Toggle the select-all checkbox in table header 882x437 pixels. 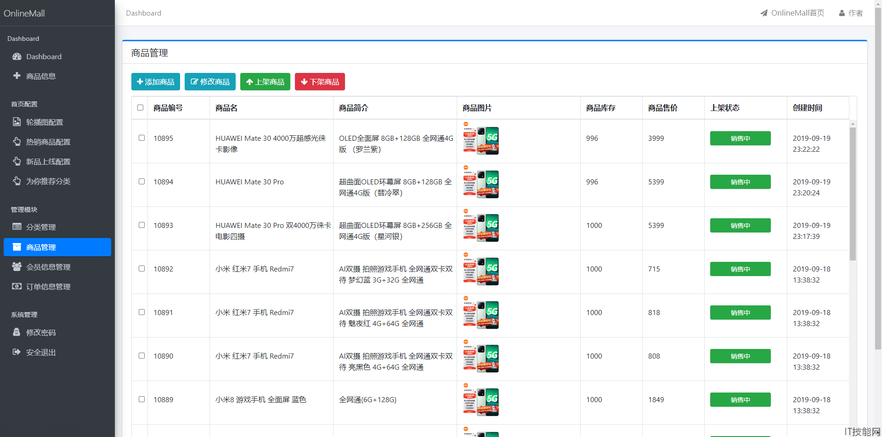click(x=141, y=108)
